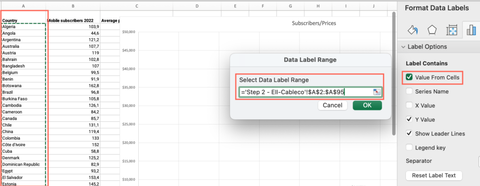Viewport: 480px width, 186px height.
Task: Select column H header
Action: [318, 6]
